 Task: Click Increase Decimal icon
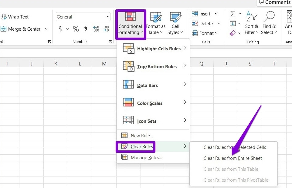pyautogui.click(x=96, y=29)
